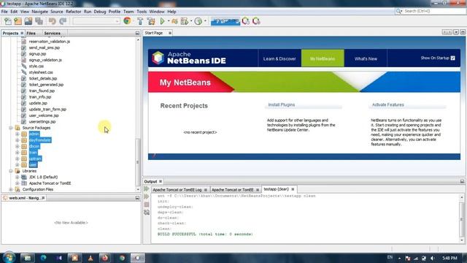Screen dimensions: 467x263
Task: Click the Redo toolbar icon
Action: coord(63,21)
